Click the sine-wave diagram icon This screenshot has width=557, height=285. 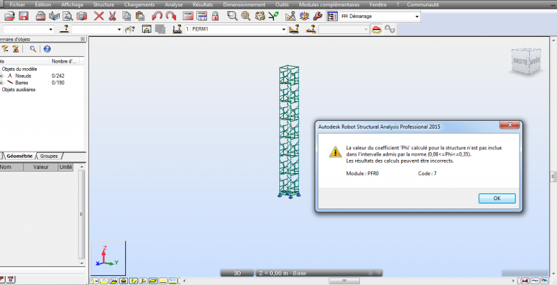(390, 29)
